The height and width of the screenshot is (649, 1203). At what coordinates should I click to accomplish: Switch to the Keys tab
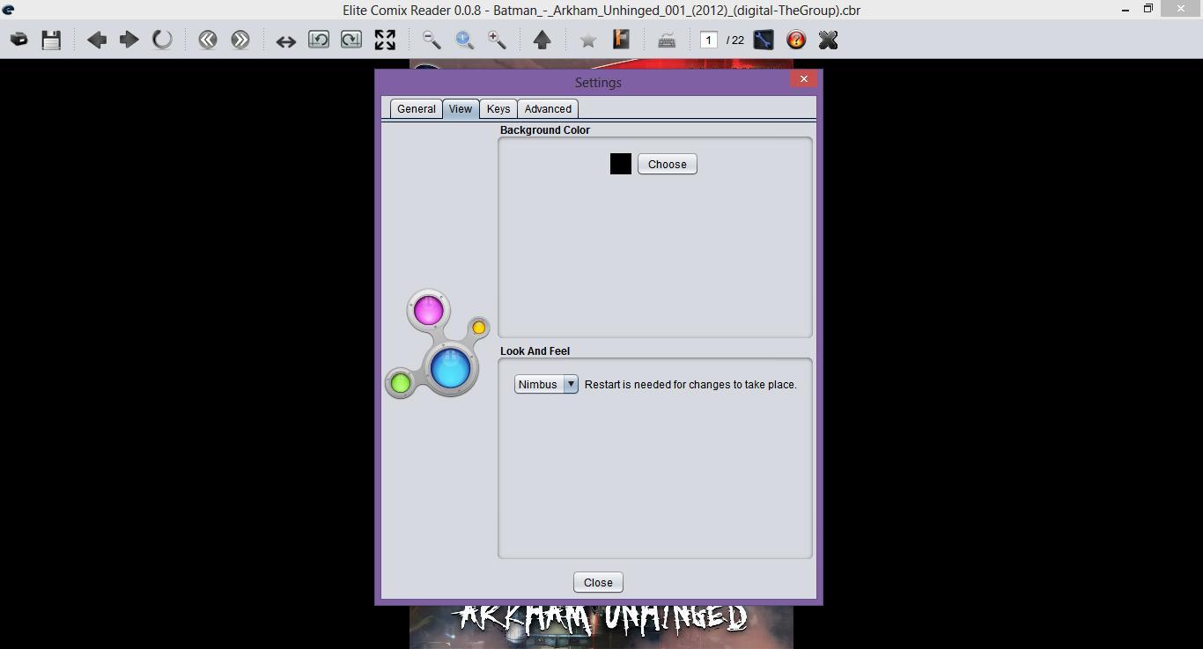point(498,109)
